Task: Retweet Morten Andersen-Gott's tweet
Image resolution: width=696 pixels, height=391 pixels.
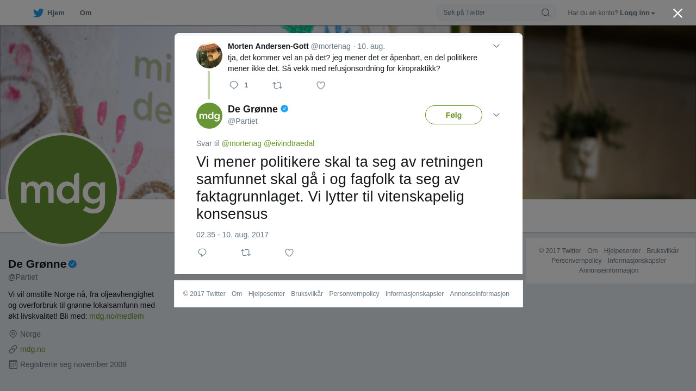Action: click(277, 85)
